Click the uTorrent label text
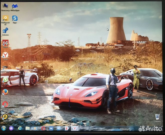165x135 pixels. pyautogui.click(x=5, y=84)
